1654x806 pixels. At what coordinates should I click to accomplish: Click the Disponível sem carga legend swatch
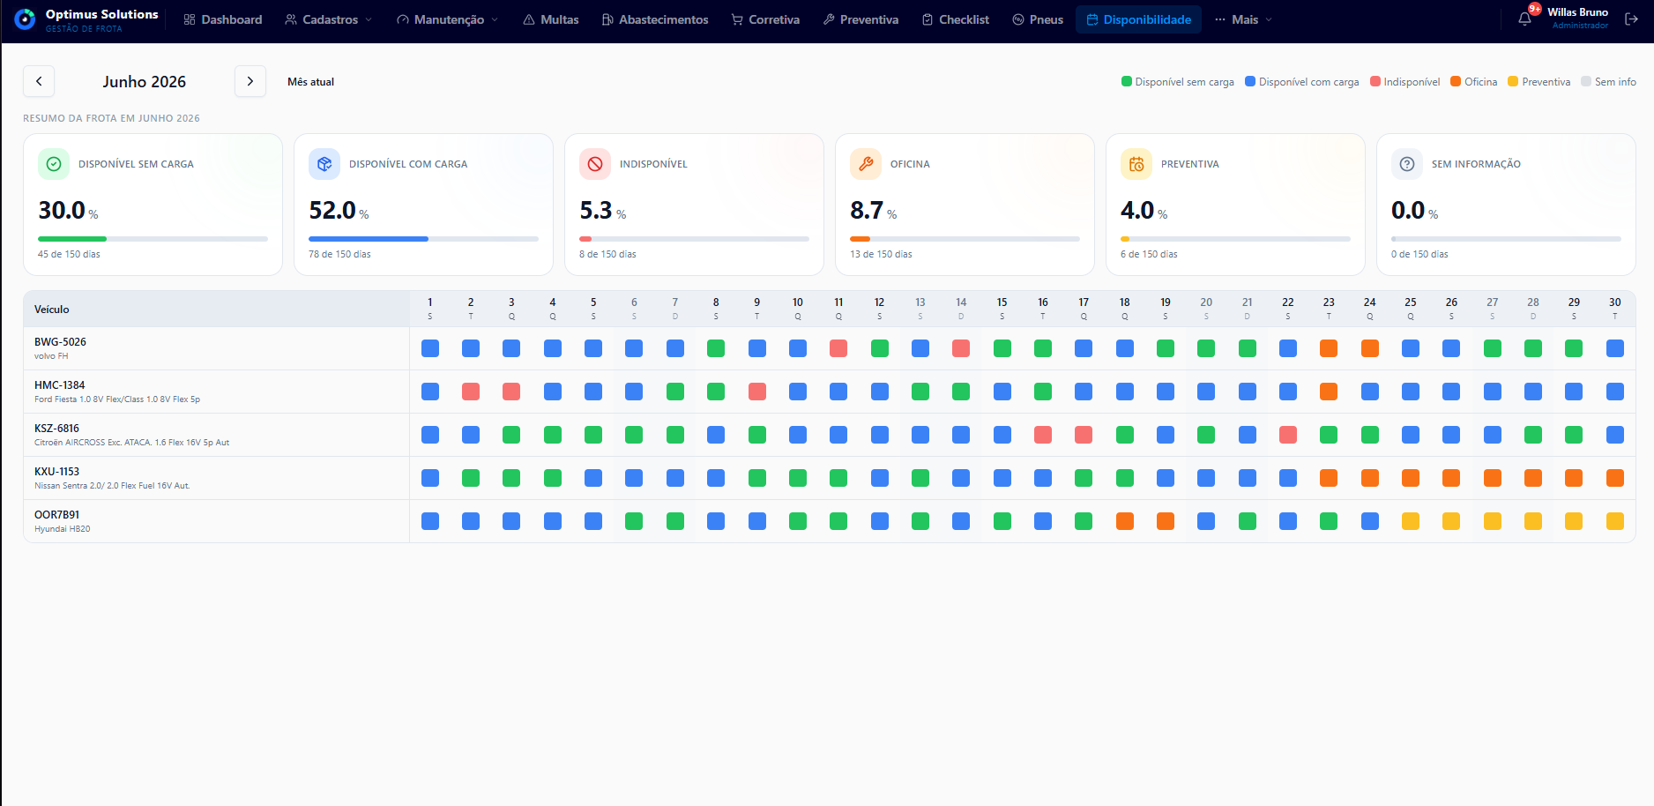coord(1126,81)
